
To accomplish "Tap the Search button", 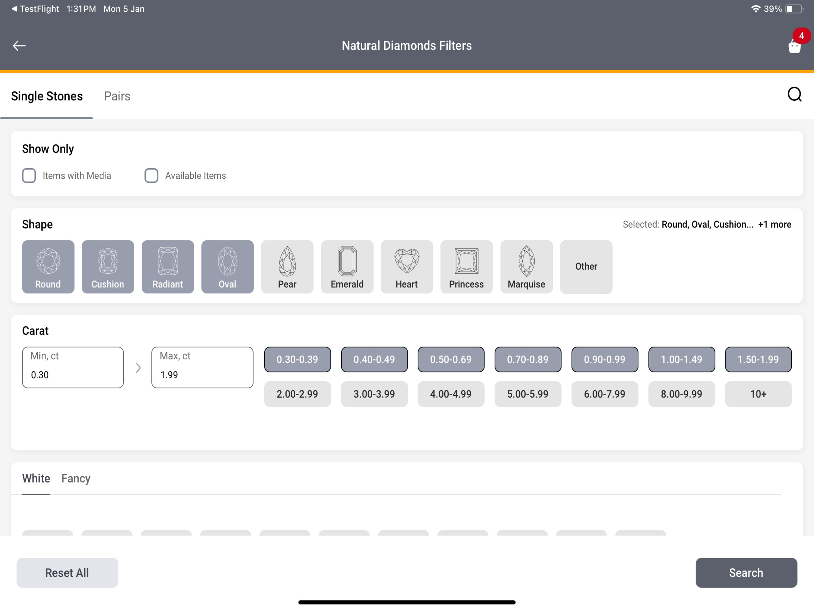I will (x=746, y=572).
